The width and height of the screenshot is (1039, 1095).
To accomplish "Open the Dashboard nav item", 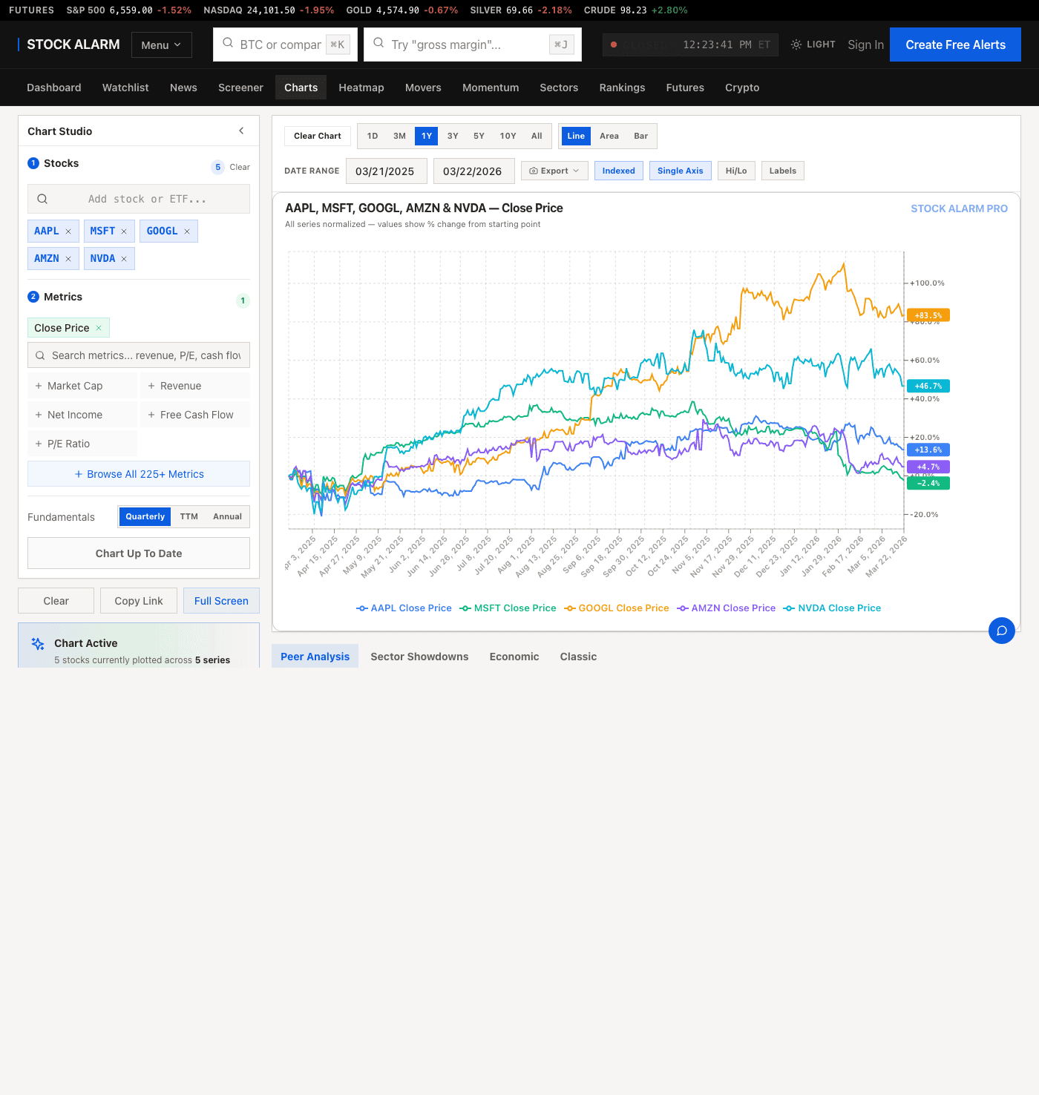I will point(54,88).
